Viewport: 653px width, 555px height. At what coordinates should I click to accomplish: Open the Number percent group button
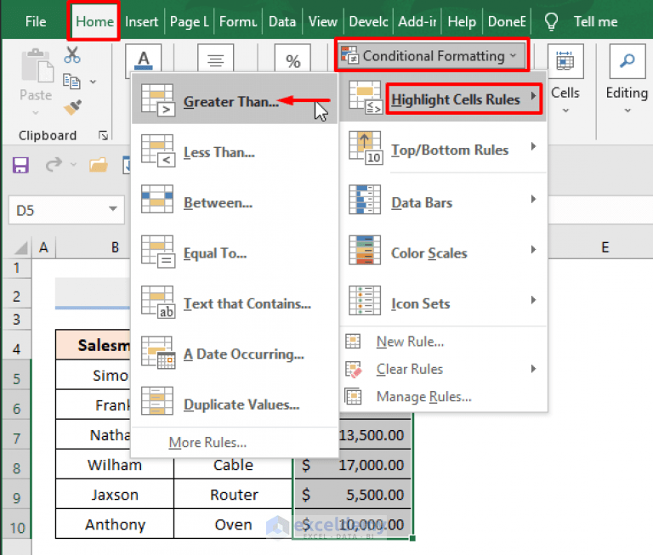292,59
